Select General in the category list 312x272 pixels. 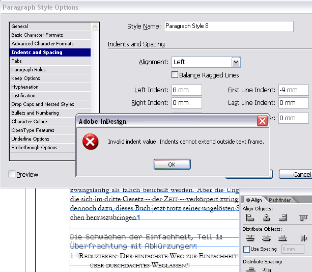tap(50, 26)
